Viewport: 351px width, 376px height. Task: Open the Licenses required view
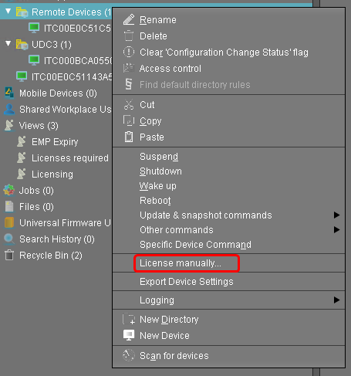pos(70,158)
